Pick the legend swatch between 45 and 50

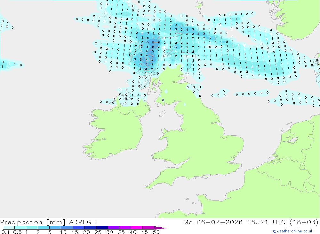[148, 228]
